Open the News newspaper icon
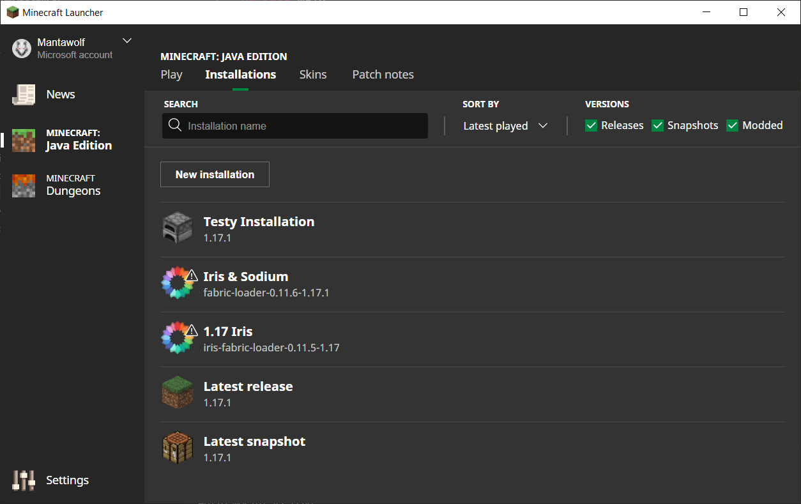 pos(24,95)
